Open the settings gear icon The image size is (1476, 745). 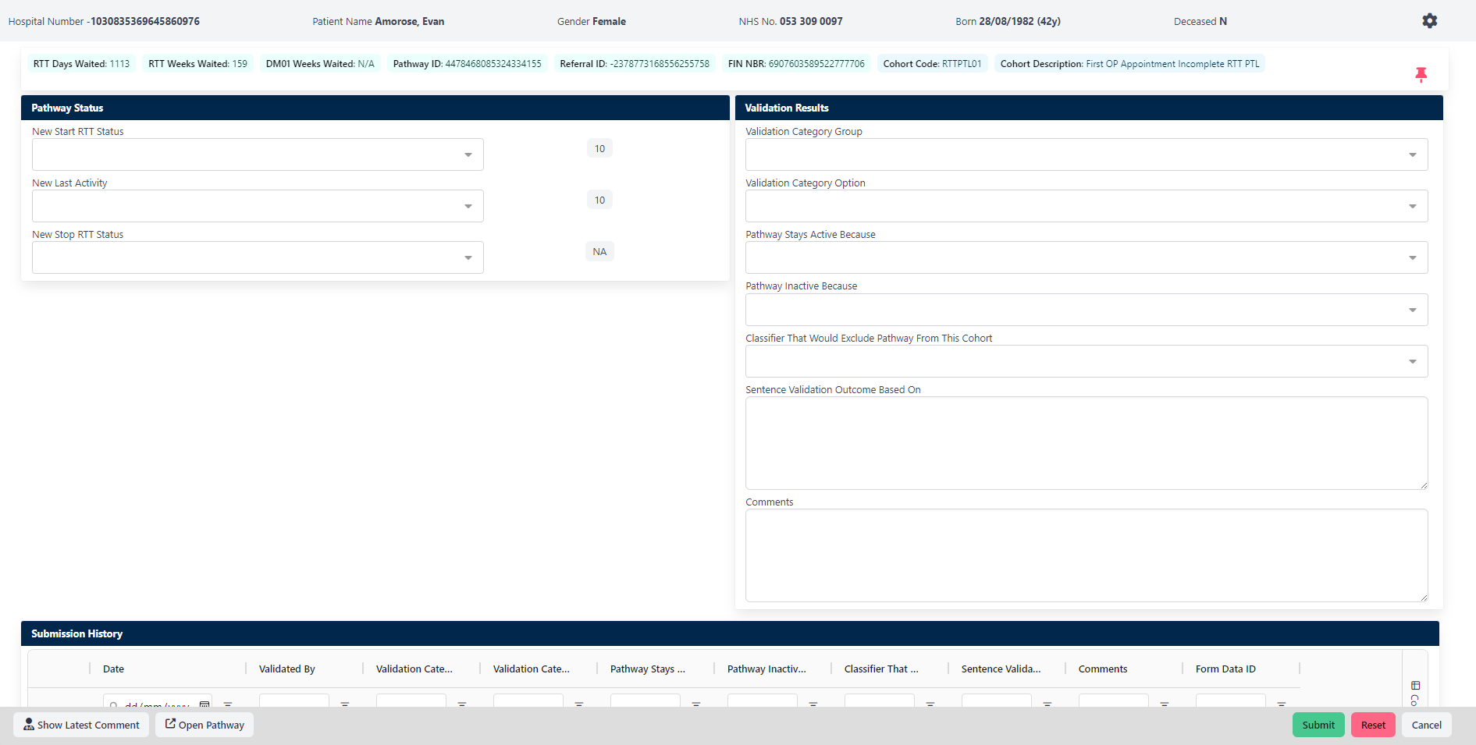pyautogui.click(x=1429, y=21)
